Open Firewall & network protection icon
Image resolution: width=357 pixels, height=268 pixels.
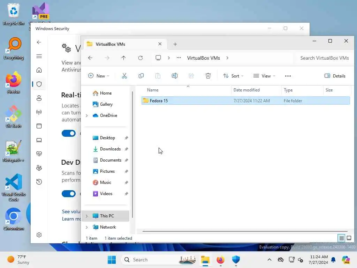pos(39,112)
